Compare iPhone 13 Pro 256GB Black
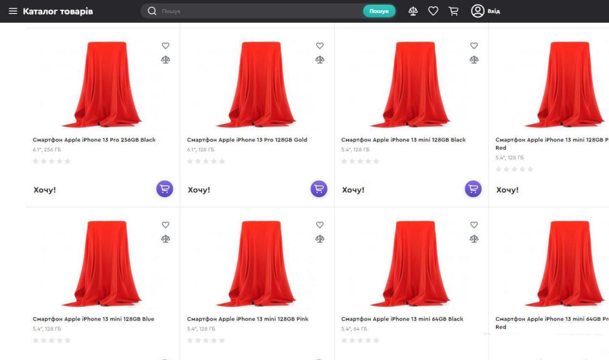Viewport: 609px width, 360px height. pos(165,60)
